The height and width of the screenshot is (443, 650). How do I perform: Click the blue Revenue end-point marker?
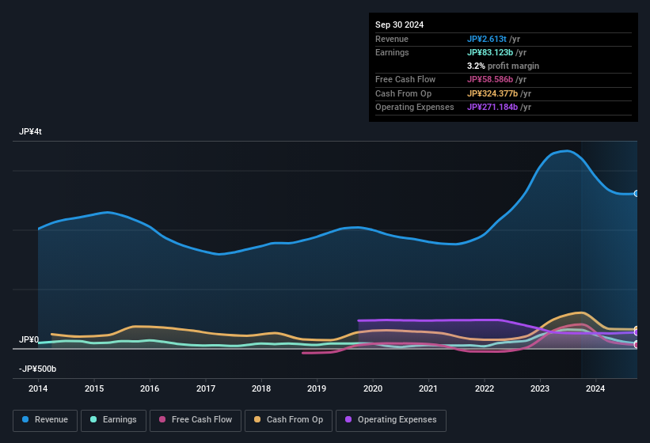tap(637, 193)
